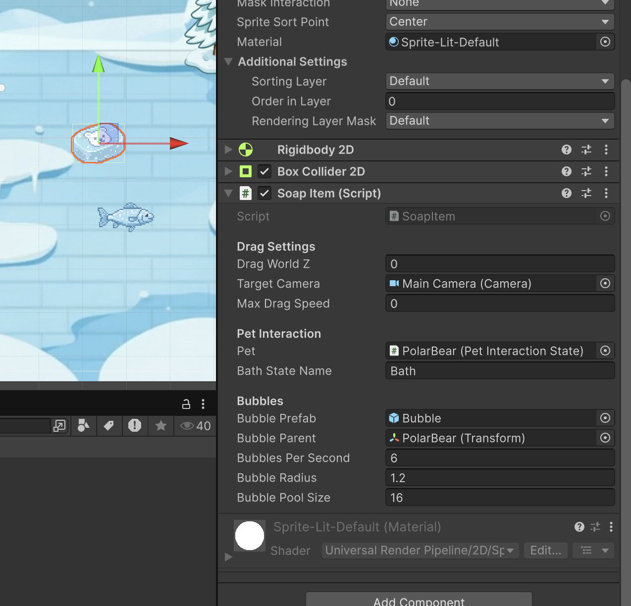Click the Project panel search field
Viewport: 631px width, 606px height.
[25, 426]
